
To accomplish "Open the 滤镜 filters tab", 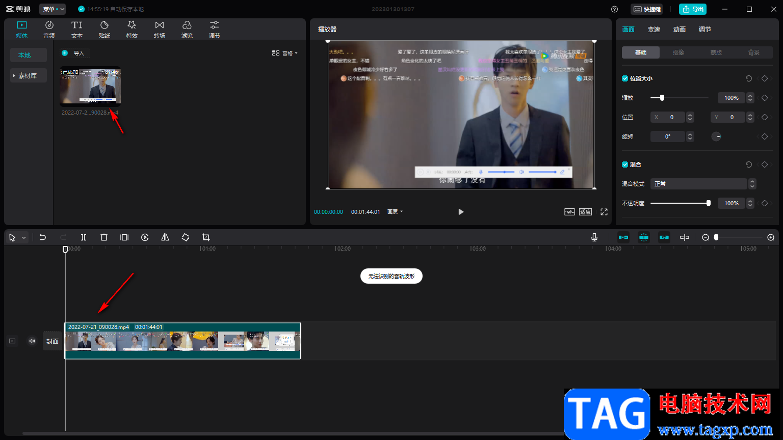I will 187,30.
